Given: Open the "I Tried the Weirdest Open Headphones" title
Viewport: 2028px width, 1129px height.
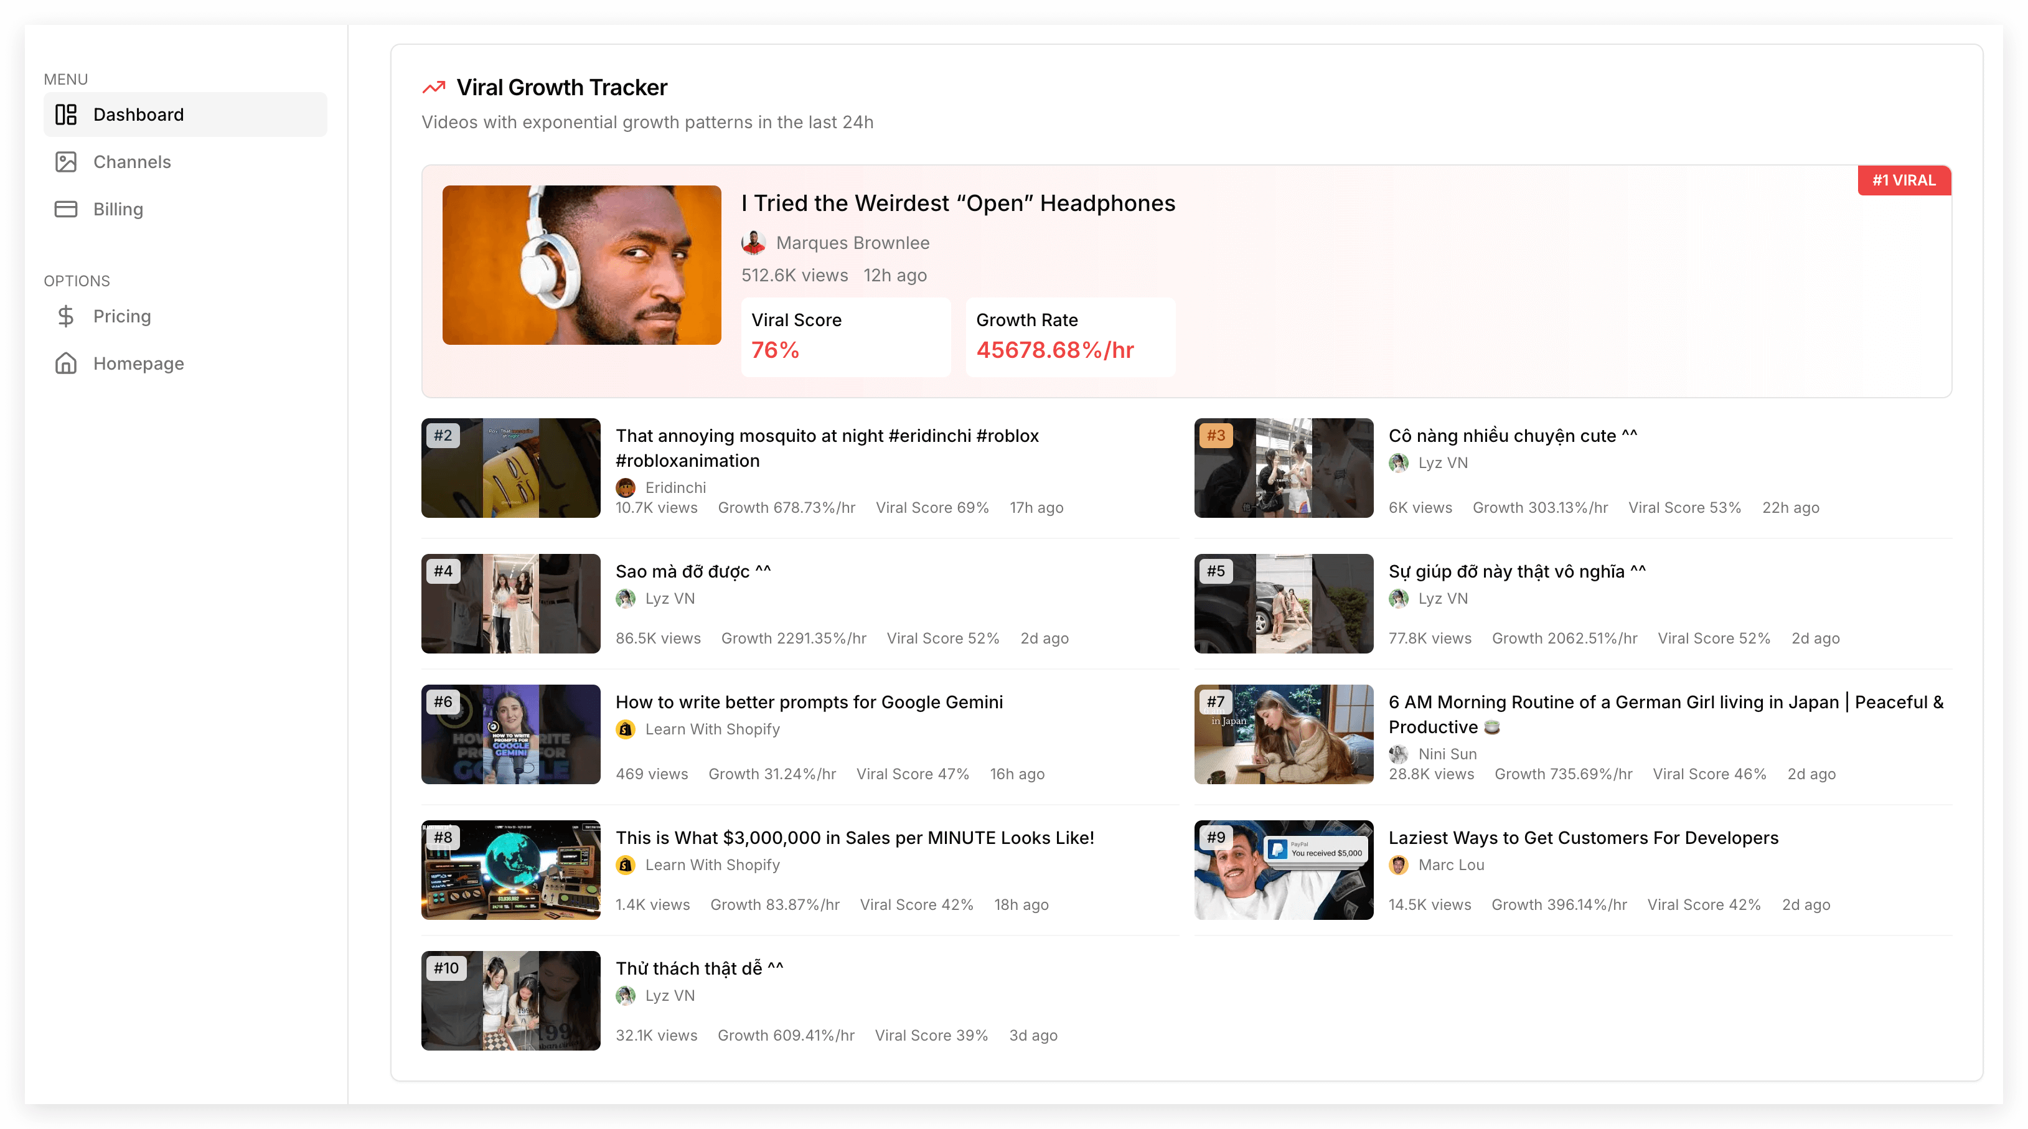Looking at the screenshot, I should pos(957,203).
